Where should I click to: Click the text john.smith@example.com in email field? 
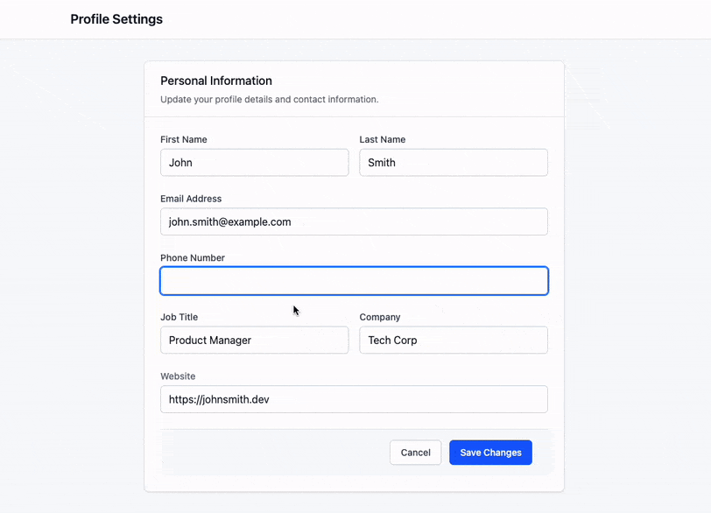230,222
